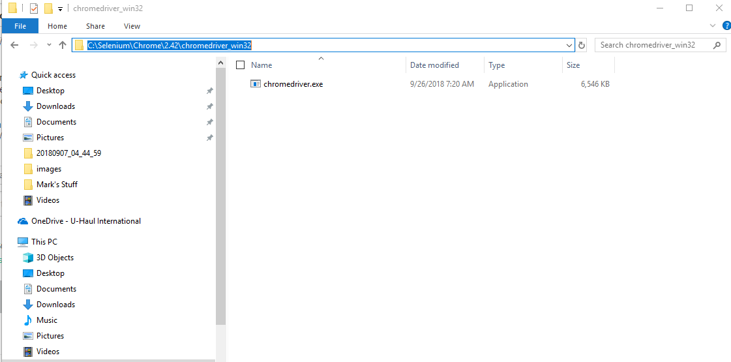Open Quick access in navigation pane
This screenshot has height=362, width=731.
coord(53,75)
